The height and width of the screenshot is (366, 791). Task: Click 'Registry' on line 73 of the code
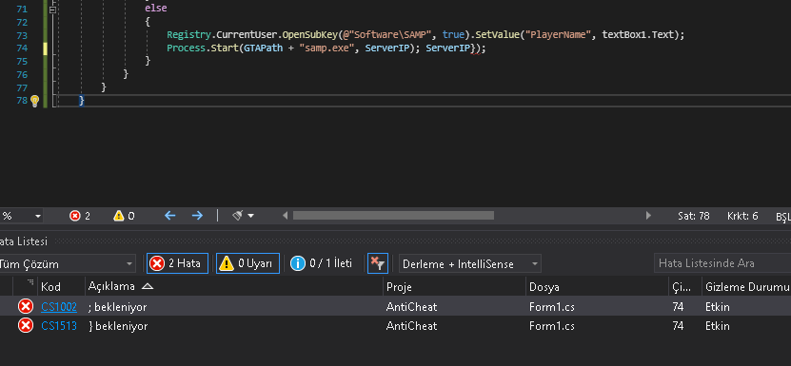tap(188, 35)
